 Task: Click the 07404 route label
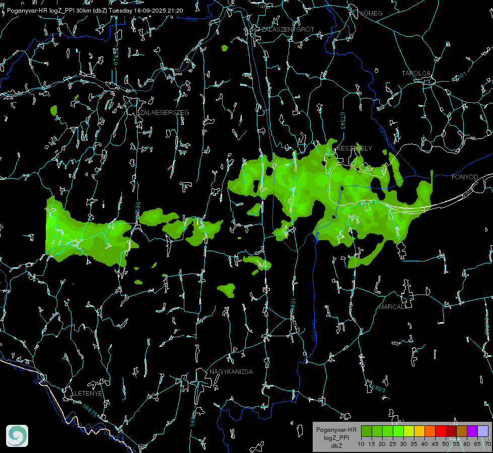coord(116,56)
